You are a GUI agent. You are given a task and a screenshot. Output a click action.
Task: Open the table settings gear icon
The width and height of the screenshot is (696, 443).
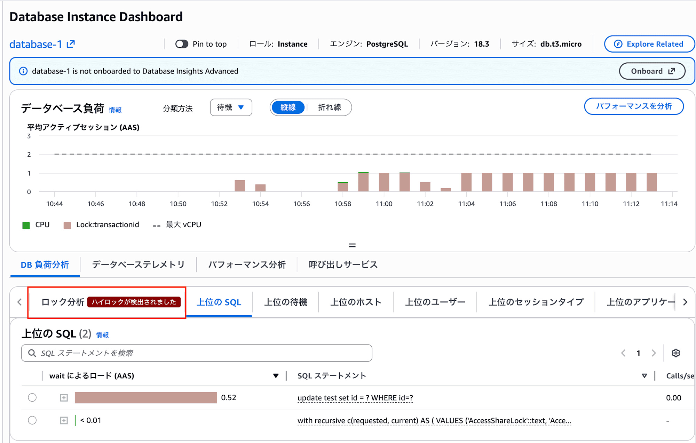click(675, 353)
